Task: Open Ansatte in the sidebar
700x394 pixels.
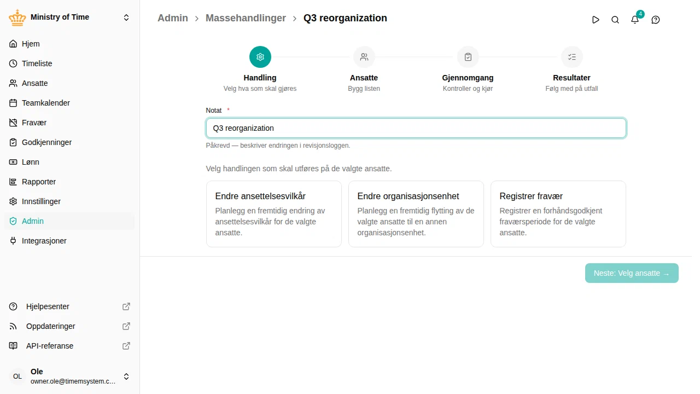Action: pyautogui.click(x=69, y=83)
